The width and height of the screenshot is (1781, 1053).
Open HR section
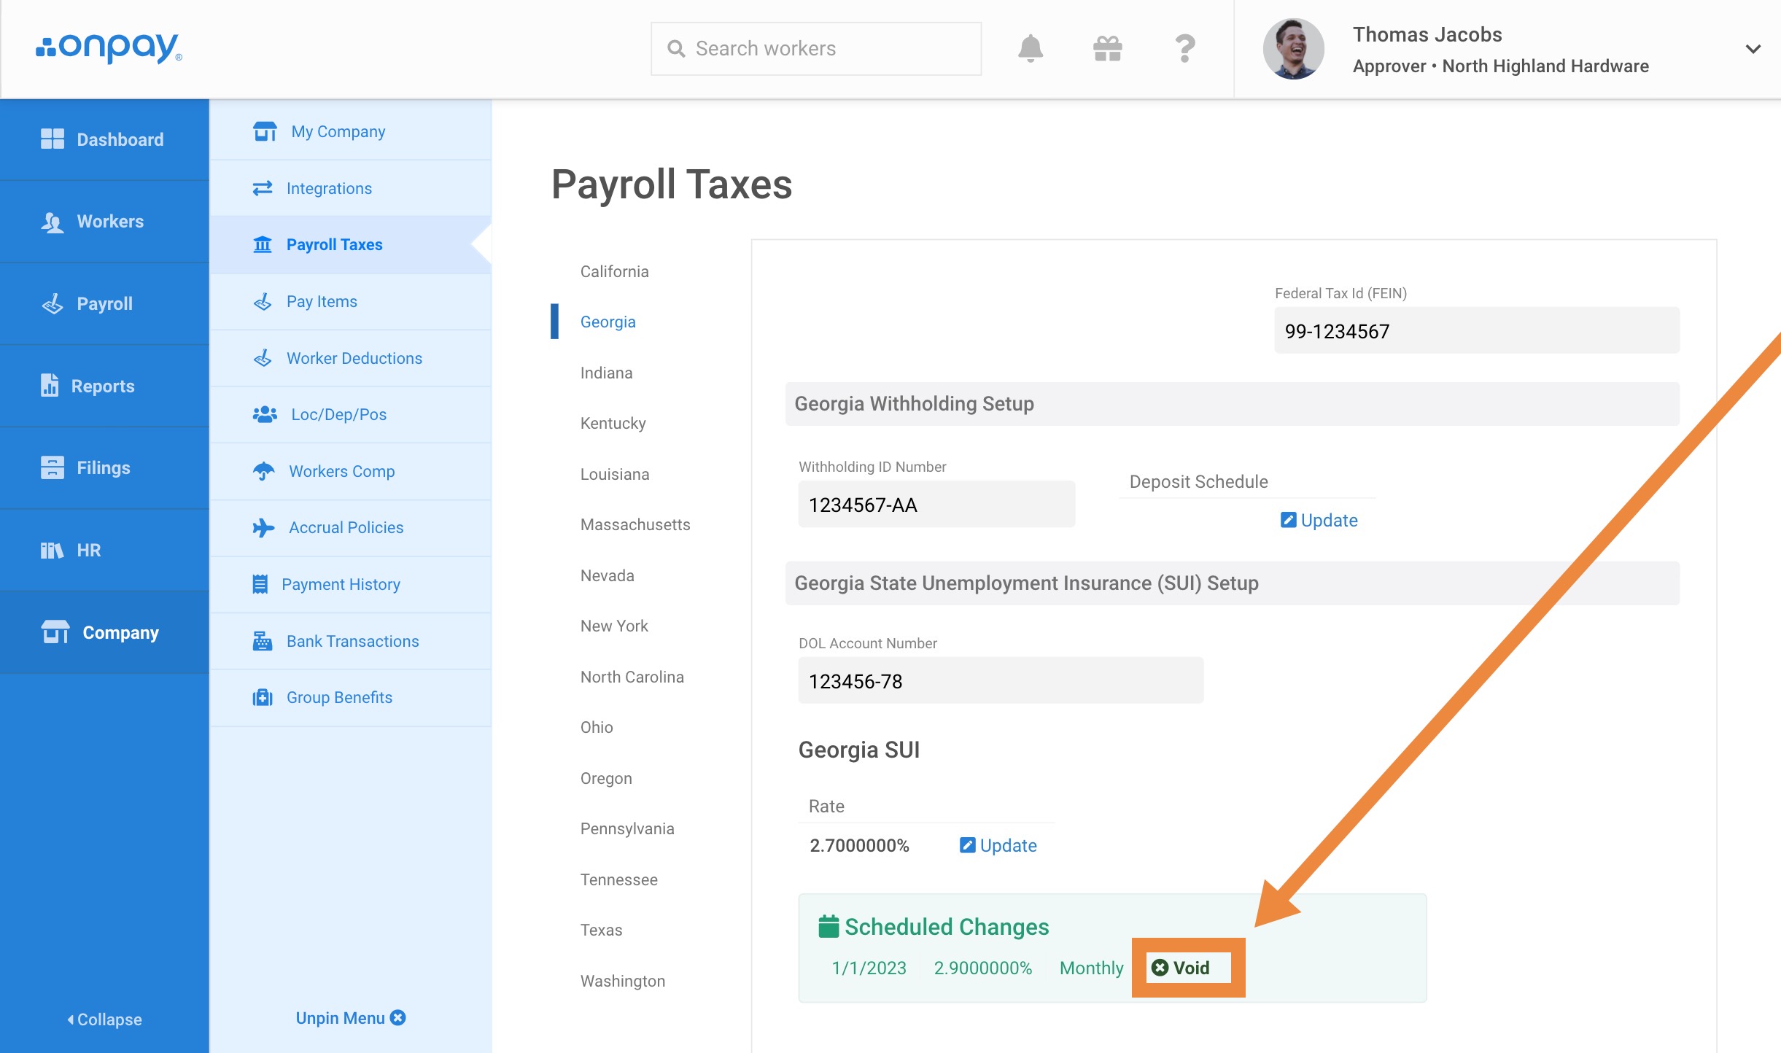[x=104, y=551]
